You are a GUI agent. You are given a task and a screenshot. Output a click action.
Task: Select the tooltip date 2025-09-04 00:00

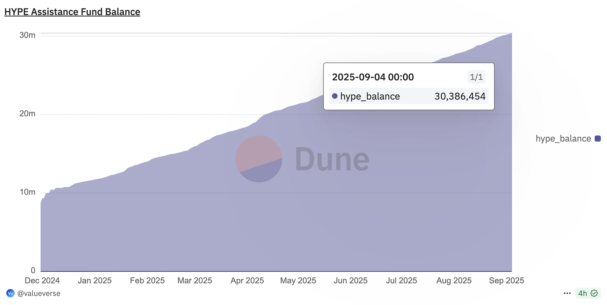[x=373, y=77]
